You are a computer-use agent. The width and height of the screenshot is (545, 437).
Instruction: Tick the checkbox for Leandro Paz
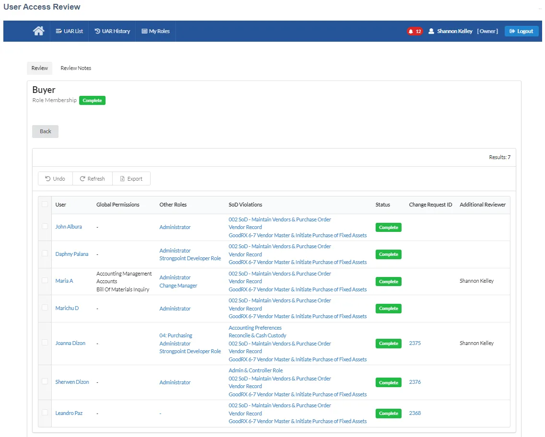[45, 413]
